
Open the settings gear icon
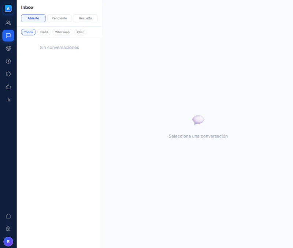[x=8, y=229]
